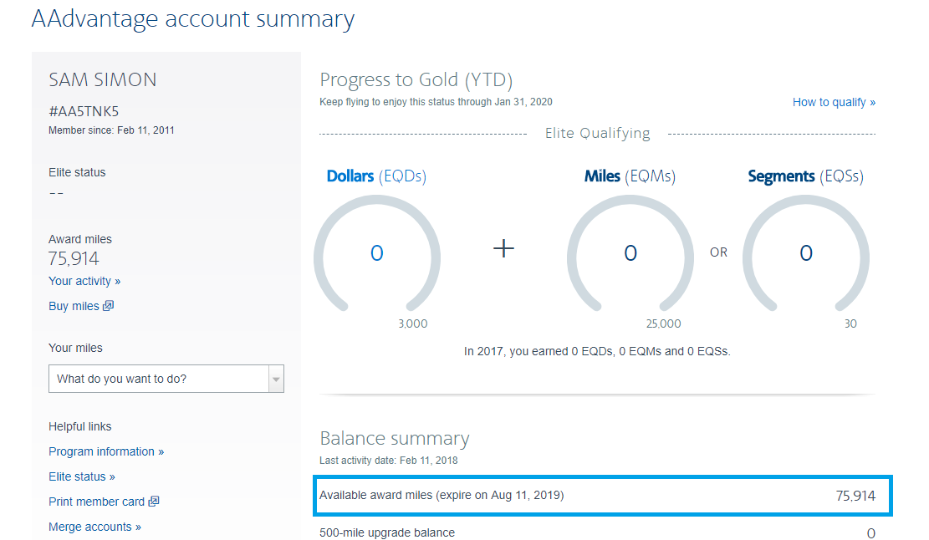This screenshot has height=540, width=929.
Task: Open the Your activity link
Action: pos(84,281)
